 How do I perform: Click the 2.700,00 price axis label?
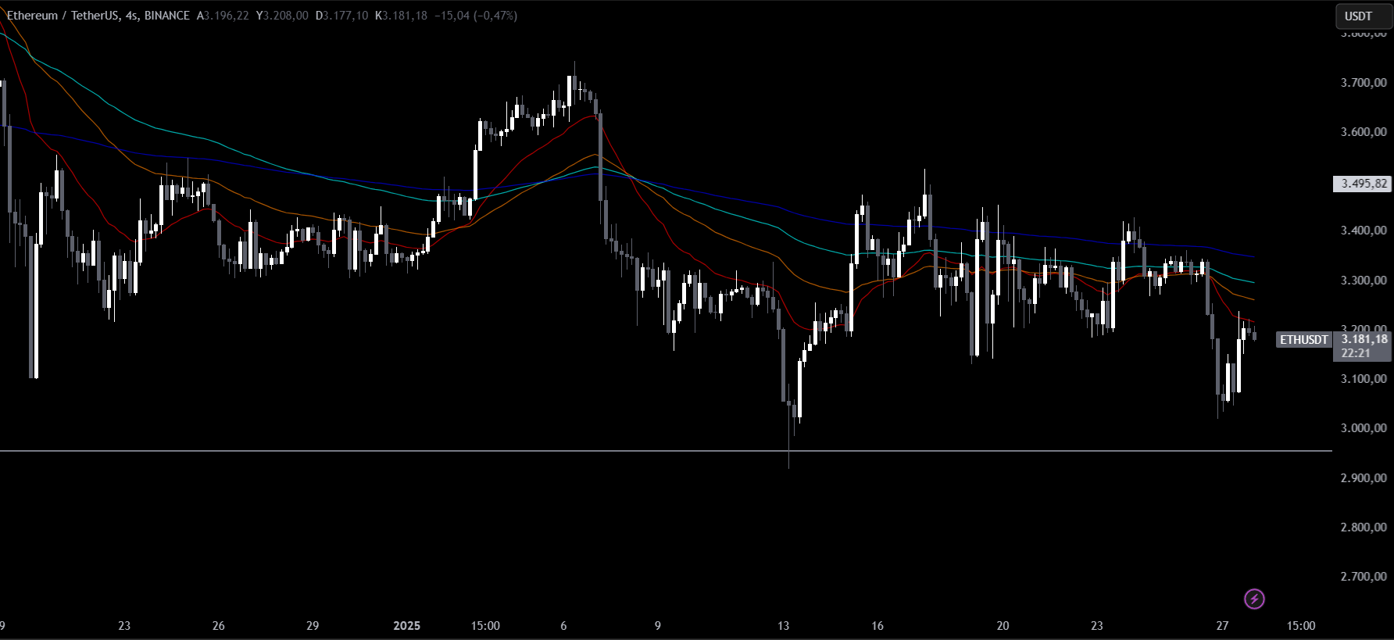1364,576
